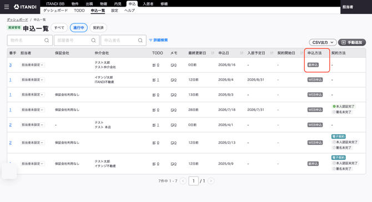The image size is (372, 202).
Task: Follow the ダッシュボード breadcrumb link
Action: click(x=17, y=19)
